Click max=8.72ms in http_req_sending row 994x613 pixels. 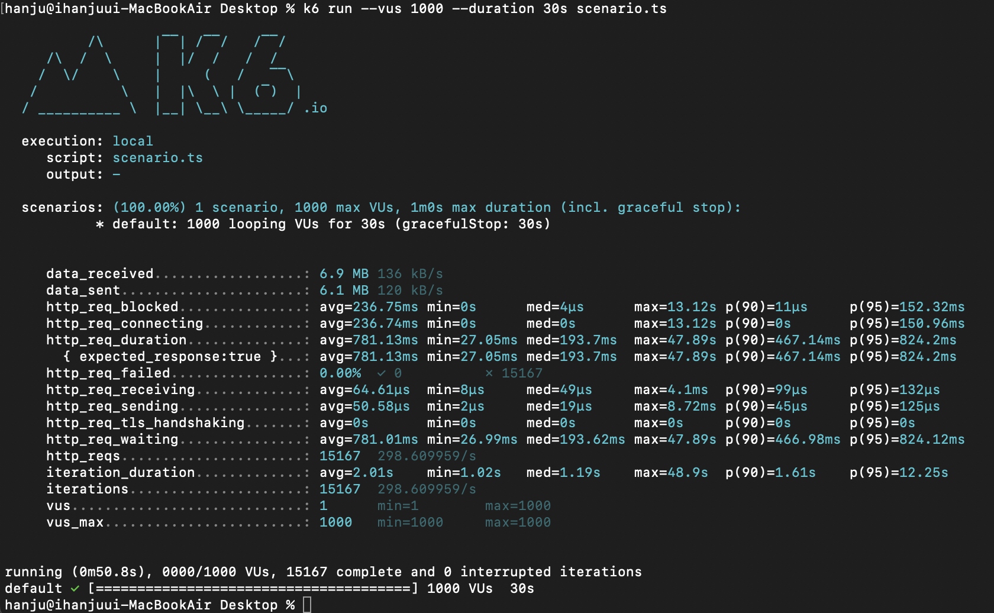tap(675, 406)
